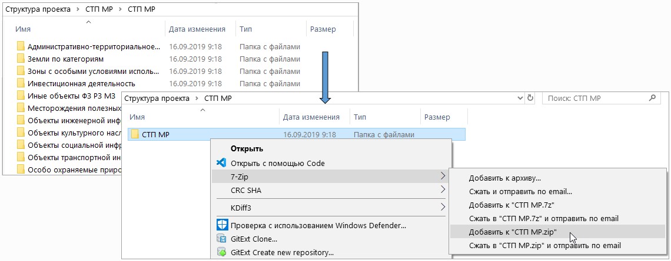Choose Добавить к архиву... option
This screenshot has width=671, height=261.
coord(505,178)
